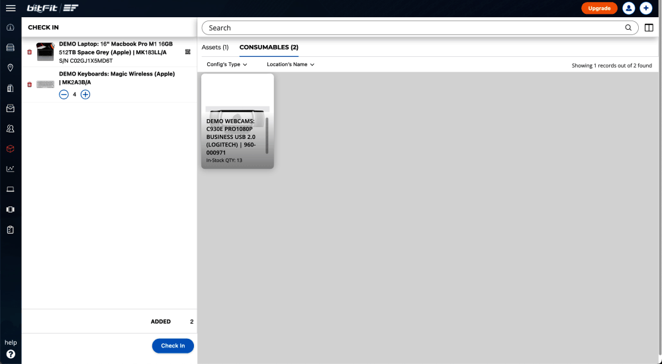The height and width of the screenshot is (364, 662).
Task: Switch to the Assets (1) tab
Action: (214, 48)
